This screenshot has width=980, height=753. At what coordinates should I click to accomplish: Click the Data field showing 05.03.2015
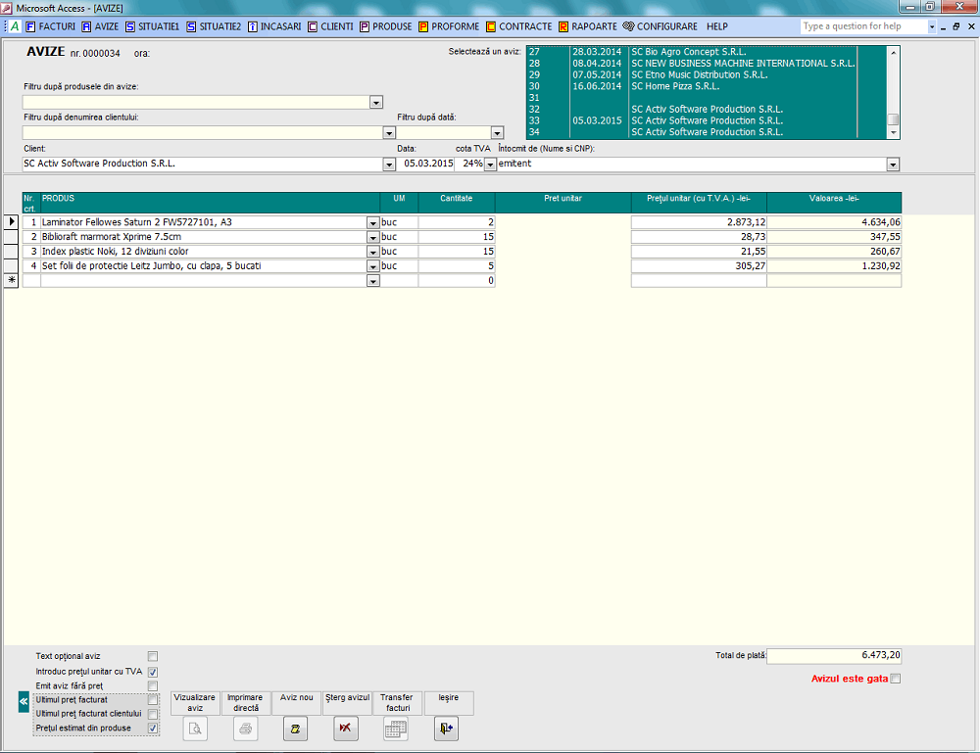427,164
